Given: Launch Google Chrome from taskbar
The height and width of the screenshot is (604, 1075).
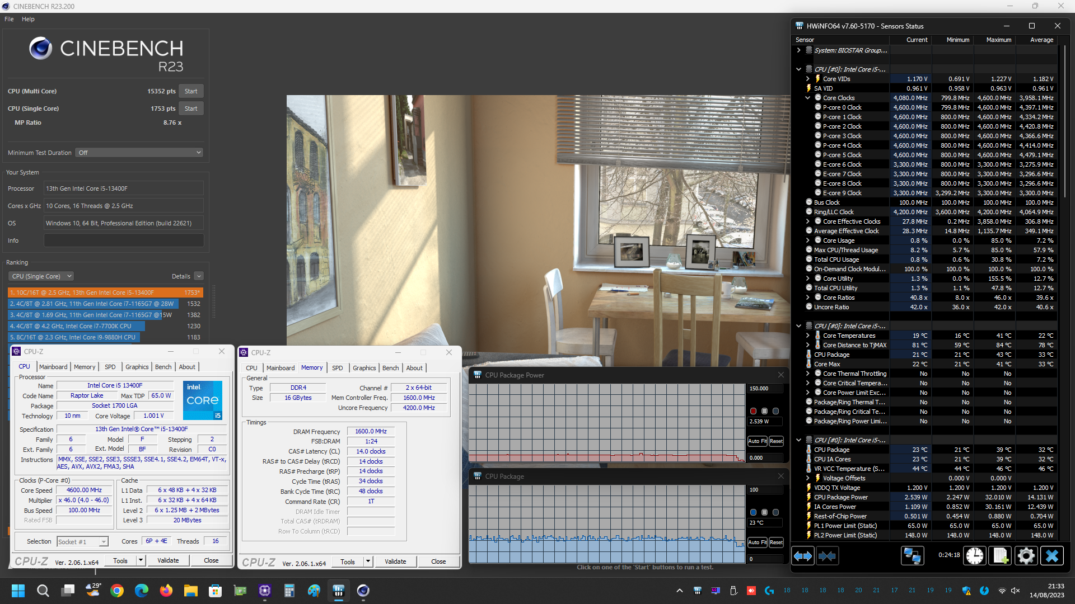Looking at the screenshot, I should click(x=117, y=591).
